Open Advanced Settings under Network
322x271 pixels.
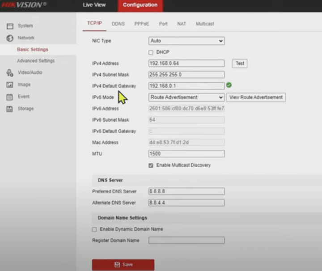point(36,61)
